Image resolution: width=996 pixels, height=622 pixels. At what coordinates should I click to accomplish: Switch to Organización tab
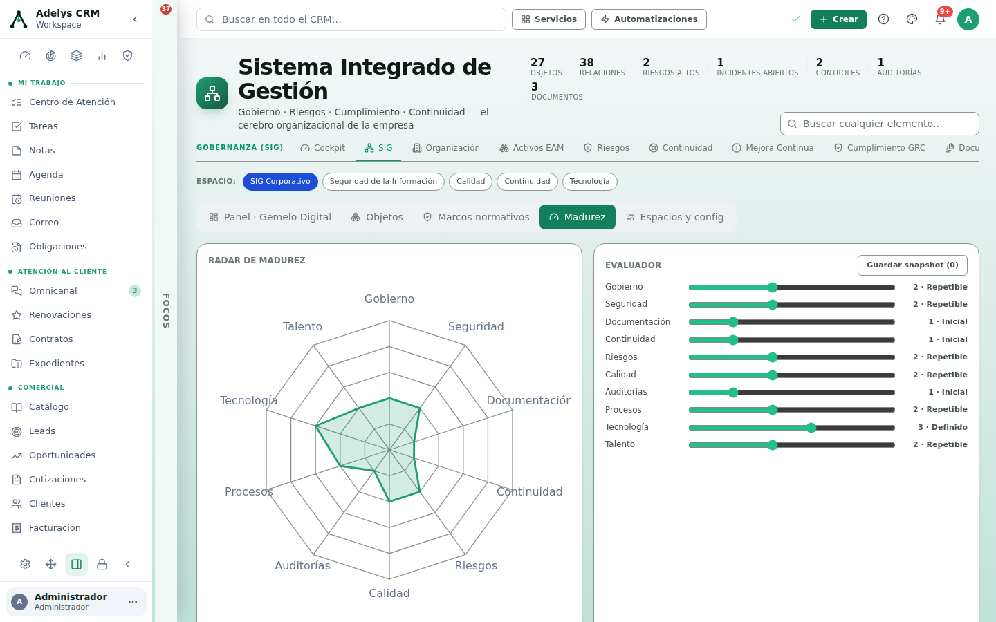(x=446, y=148)
